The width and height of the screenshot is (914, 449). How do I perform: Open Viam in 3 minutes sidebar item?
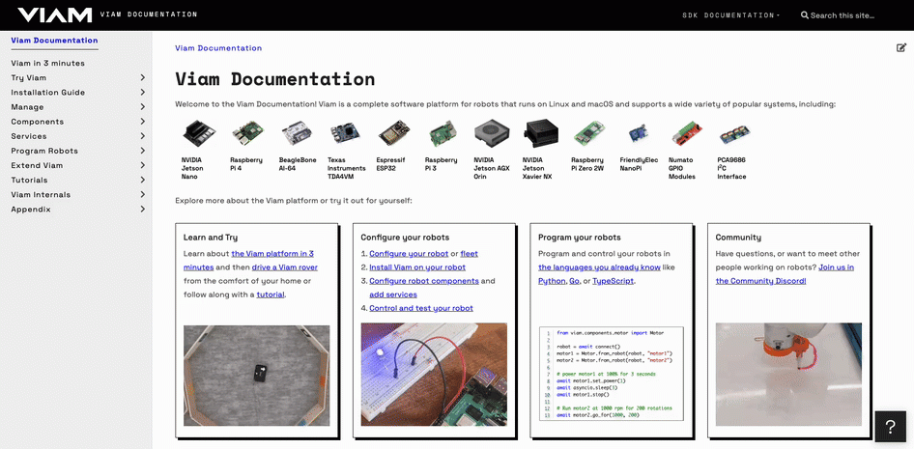point(47,63)
